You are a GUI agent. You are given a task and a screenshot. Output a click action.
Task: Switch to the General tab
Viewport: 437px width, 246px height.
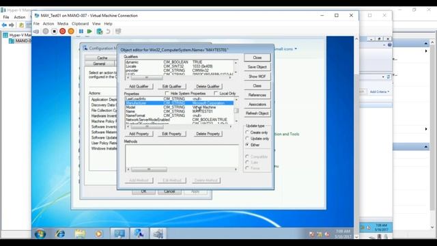pos(99,64)
